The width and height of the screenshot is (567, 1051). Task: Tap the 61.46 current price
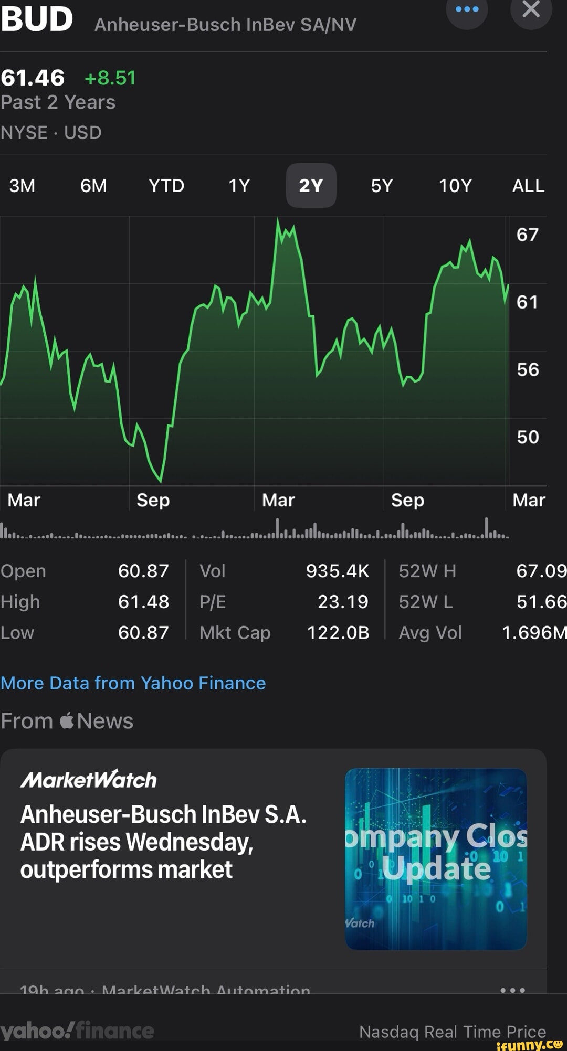point(33,78)
